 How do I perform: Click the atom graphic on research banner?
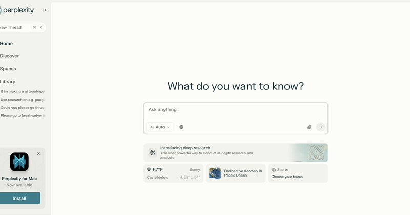316,152
